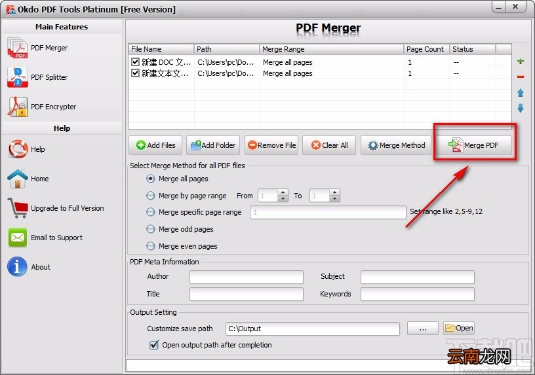Click the Author input field
Viewport: 535px width, 375px height.
(x=247, y=277)
